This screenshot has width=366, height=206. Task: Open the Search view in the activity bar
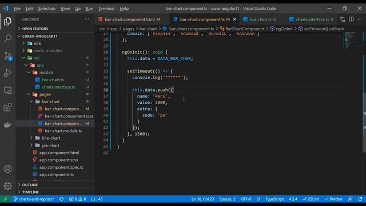click(x=7, y=38)
